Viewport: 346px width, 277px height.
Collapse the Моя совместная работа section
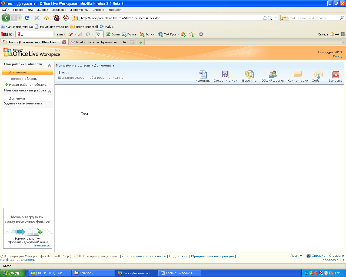pos(49,92)
